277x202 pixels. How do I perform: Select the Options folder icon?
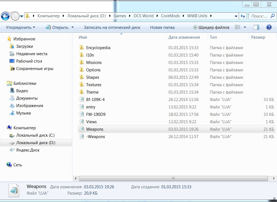pos(82,70)
